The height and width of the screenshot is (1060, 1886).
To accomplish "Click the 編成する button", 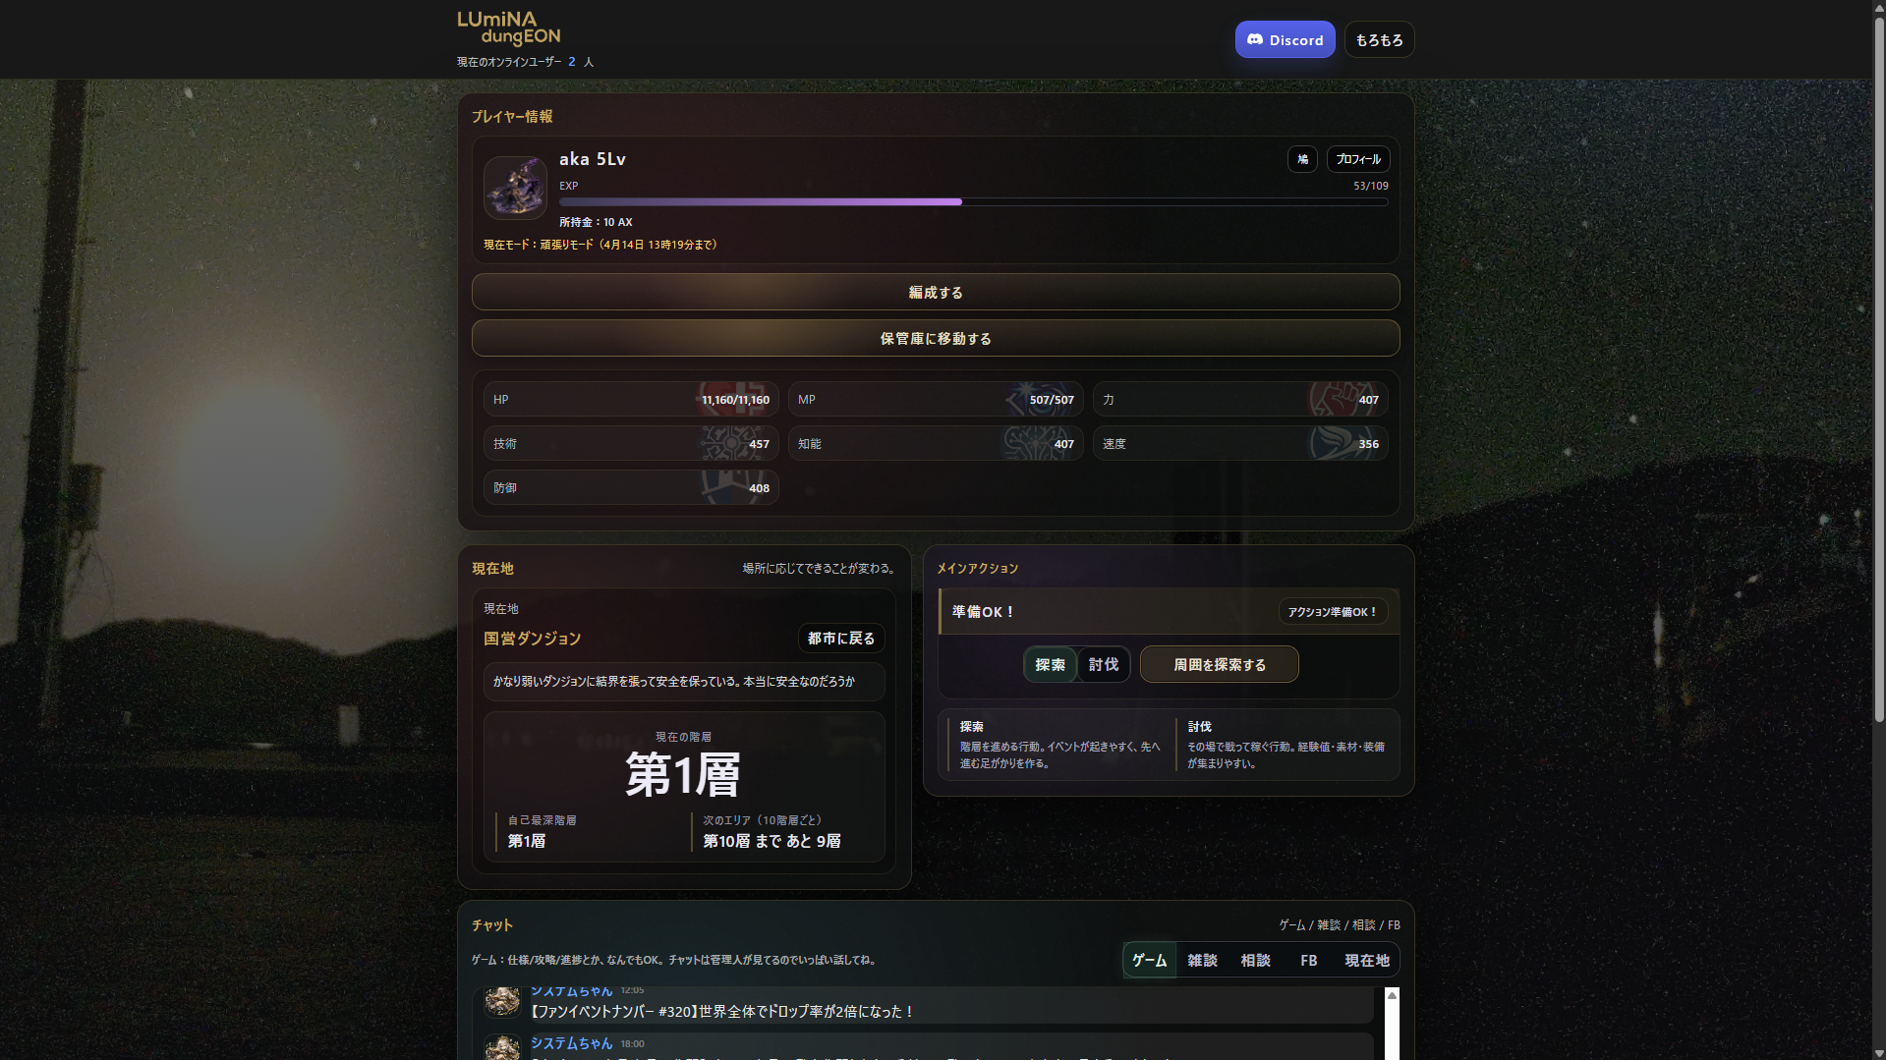I will [x=936, y=293].
